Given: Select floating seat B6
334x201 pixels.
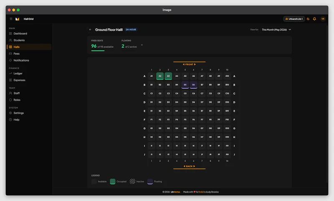Looking at the screenshot, I should (x=193, y=85).
